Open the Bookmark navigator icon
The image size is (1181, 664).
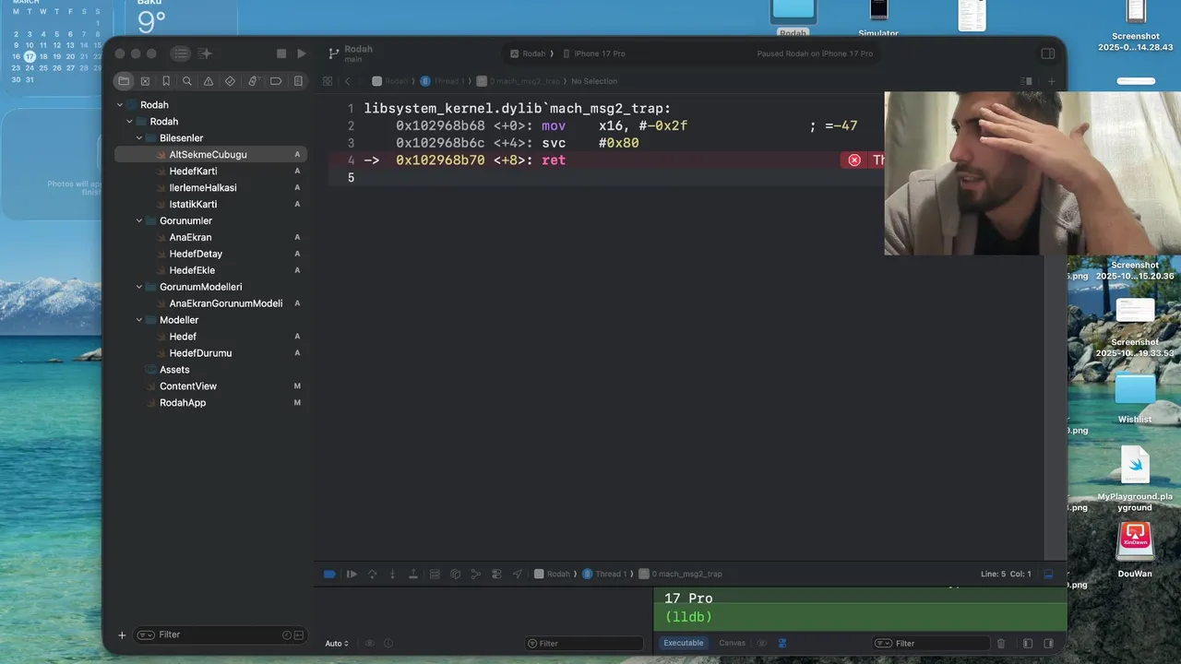click(x=166, y=81)
